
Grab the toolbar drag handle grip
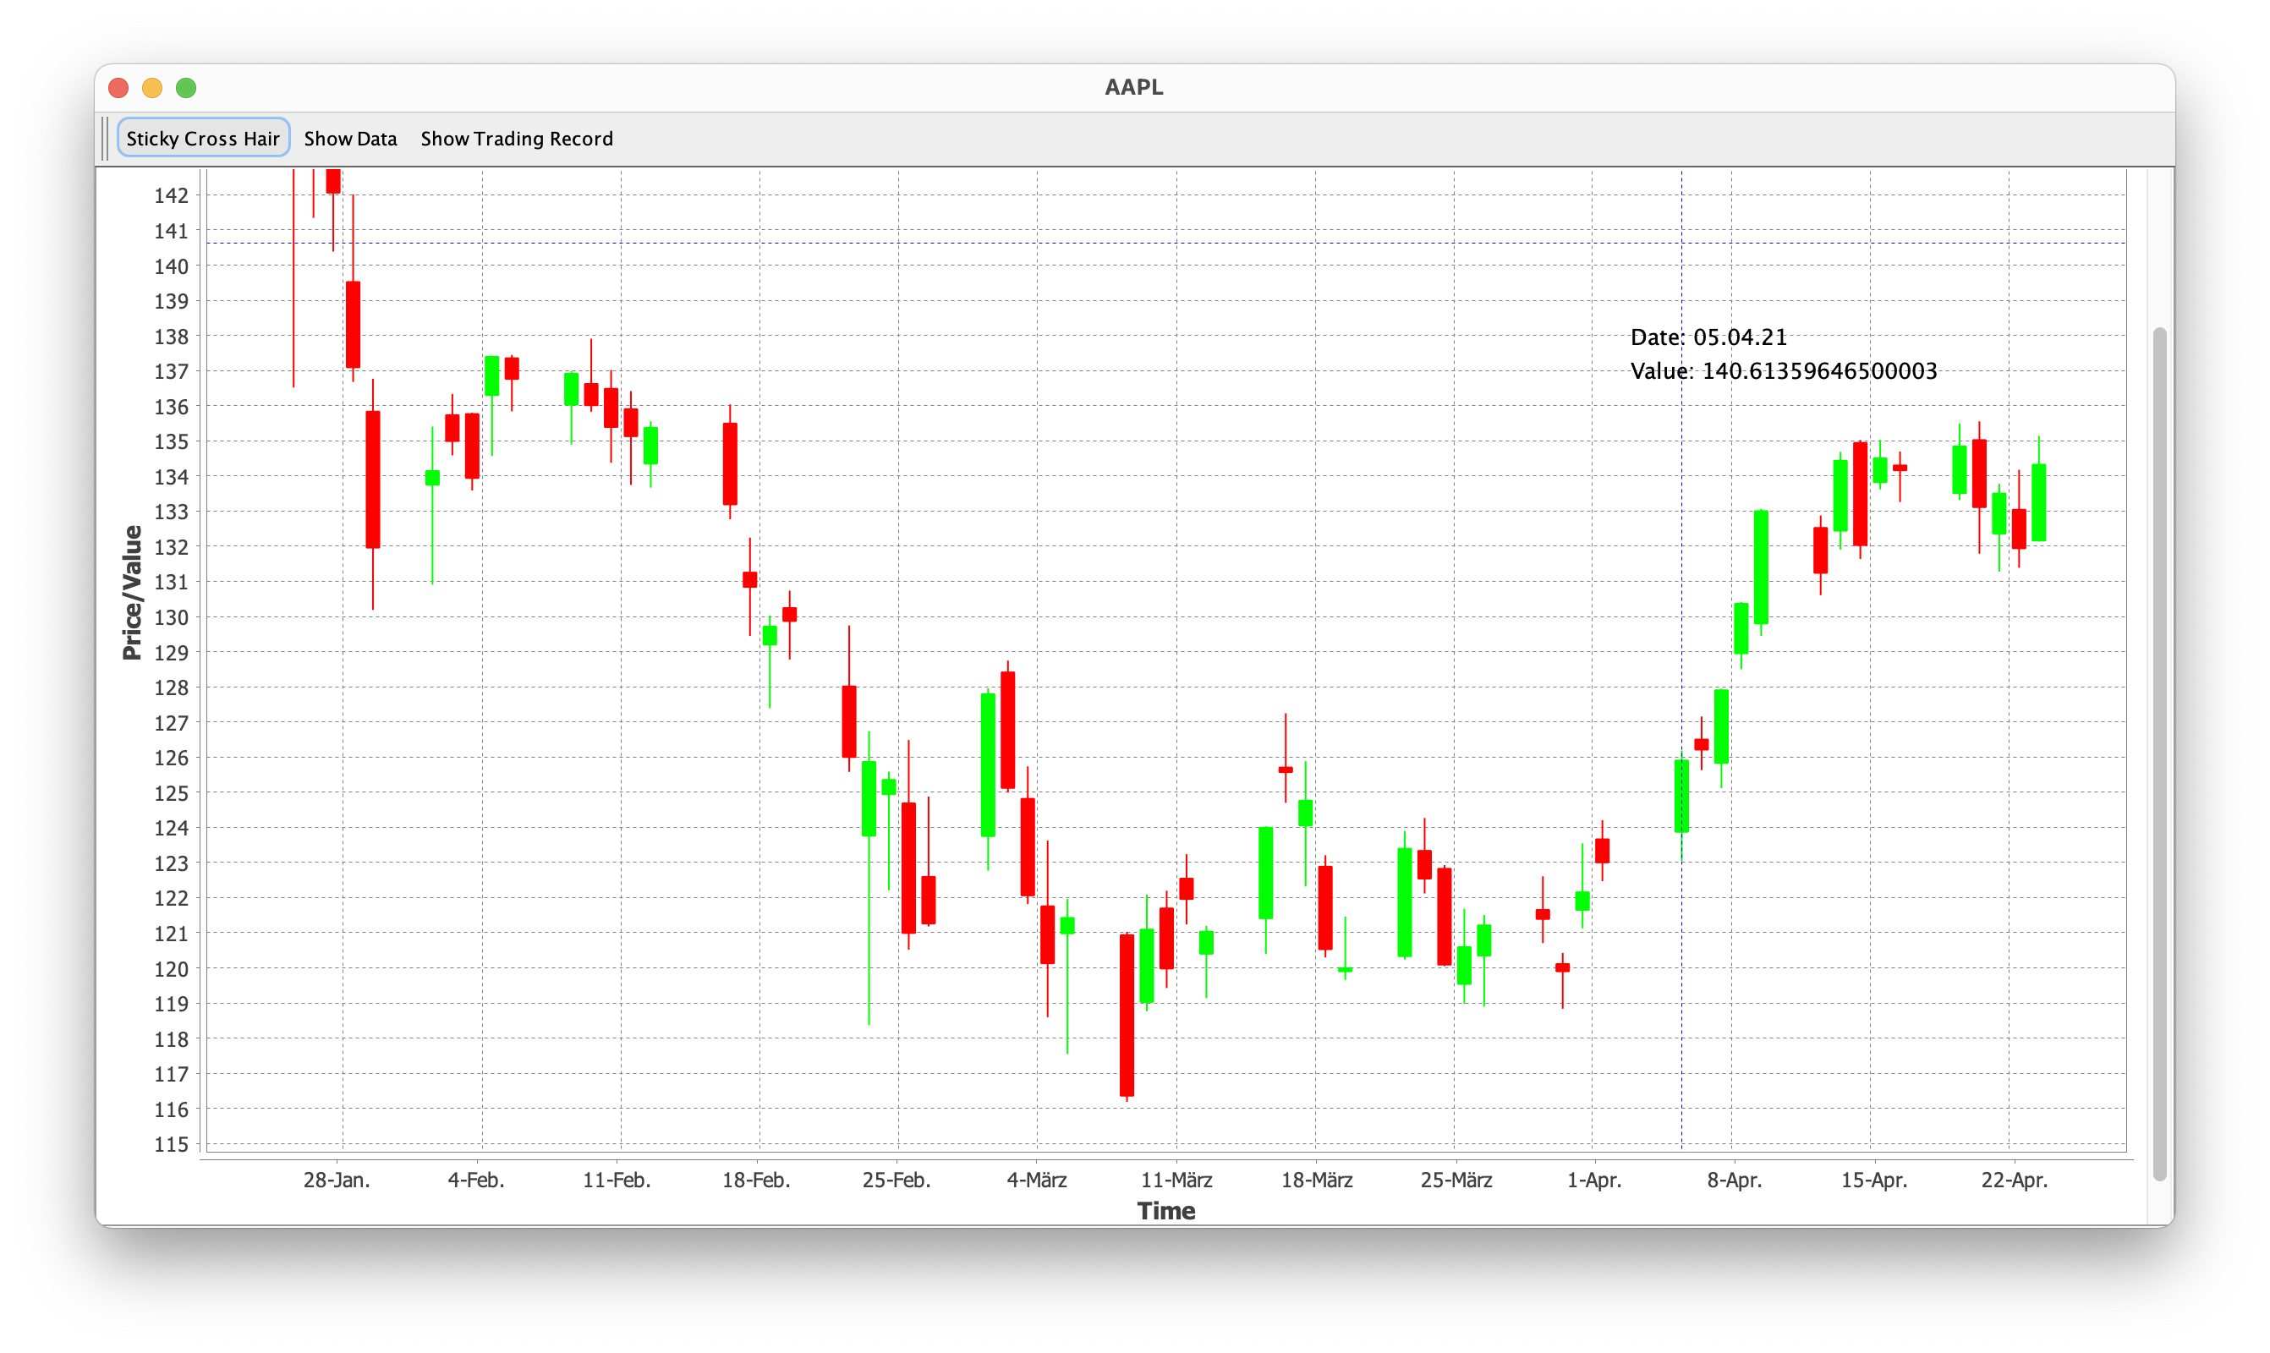(106, 138)
